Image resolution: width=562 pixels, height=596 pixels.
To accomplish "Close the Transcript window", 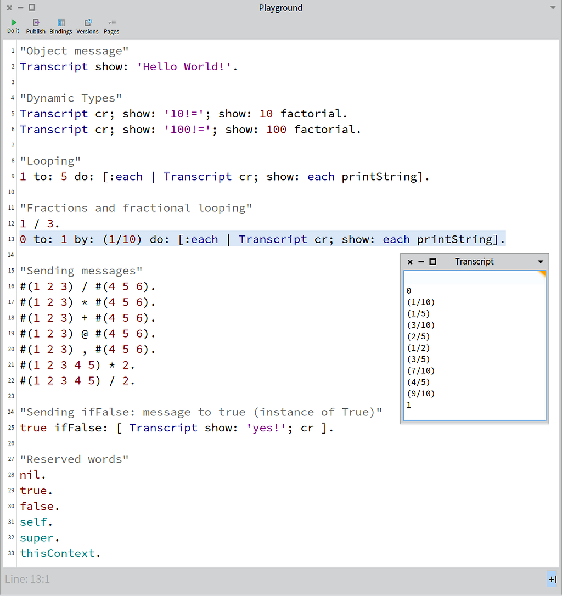I will point(410,262).
